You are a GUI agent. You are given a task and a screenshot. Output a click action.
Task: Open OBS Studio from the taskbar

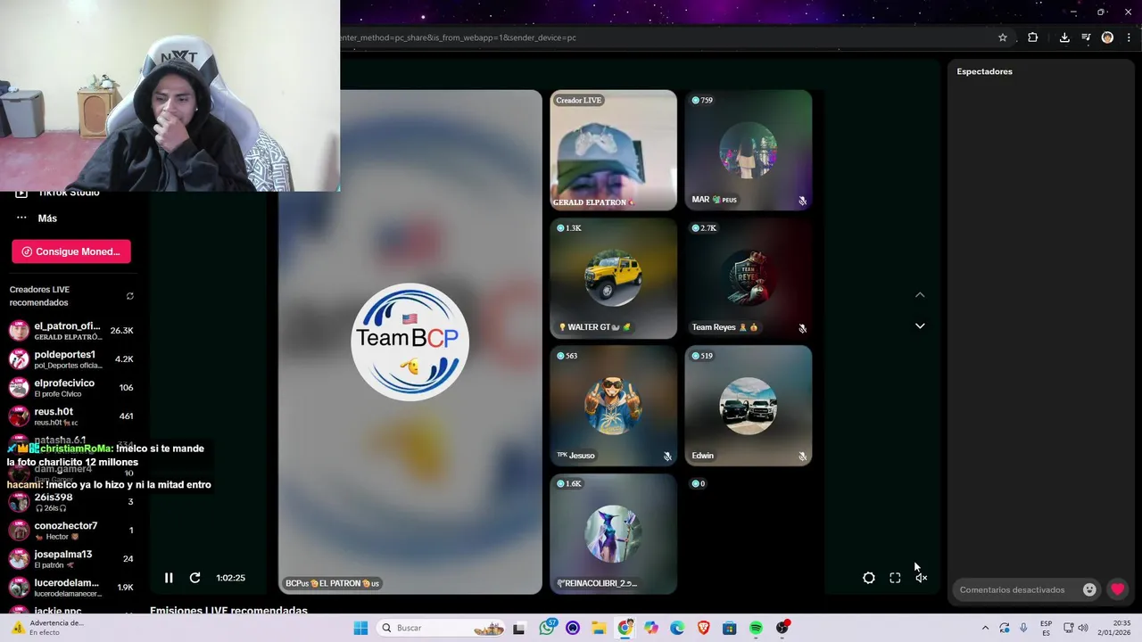pyautogui.click(x=782, y=628)
